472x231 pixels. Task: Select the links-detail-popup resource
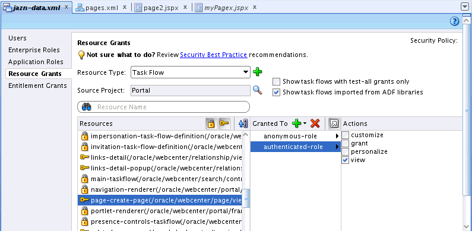point(160,167)
